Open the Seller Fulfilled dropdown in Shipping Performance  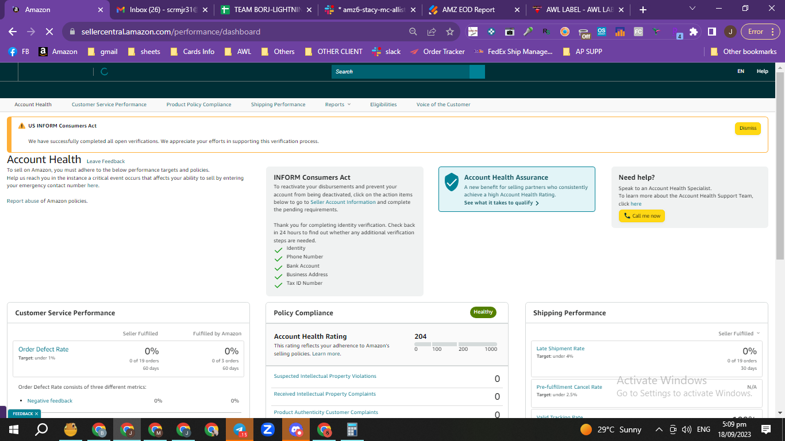(739, 334)
